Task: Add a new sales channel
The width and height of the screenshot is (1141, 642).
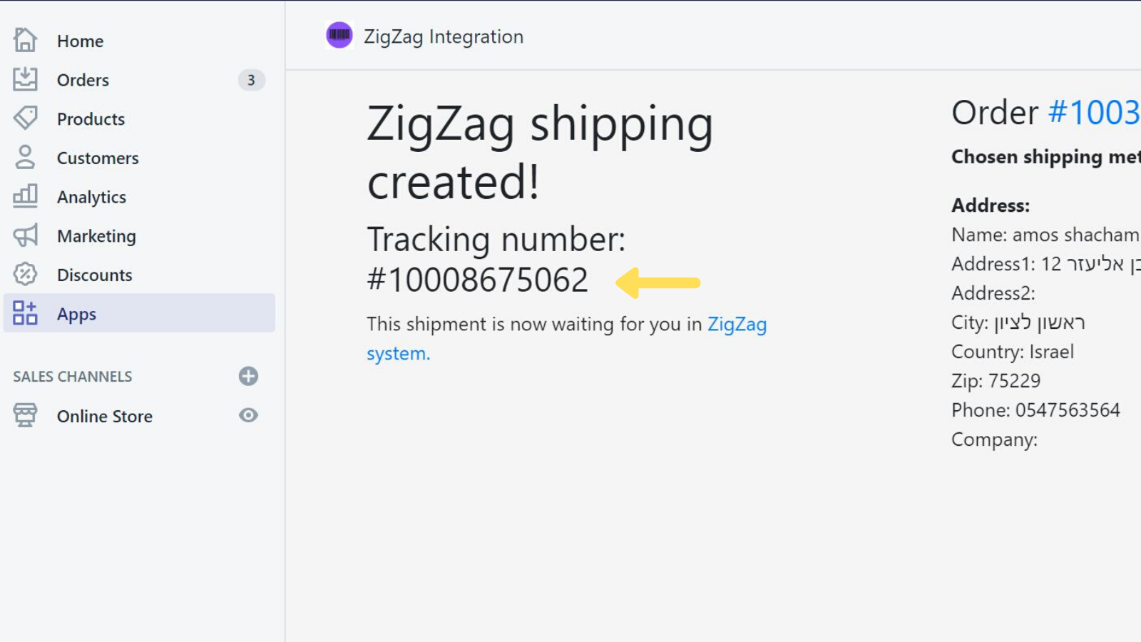Action: [x=248, y=376]
